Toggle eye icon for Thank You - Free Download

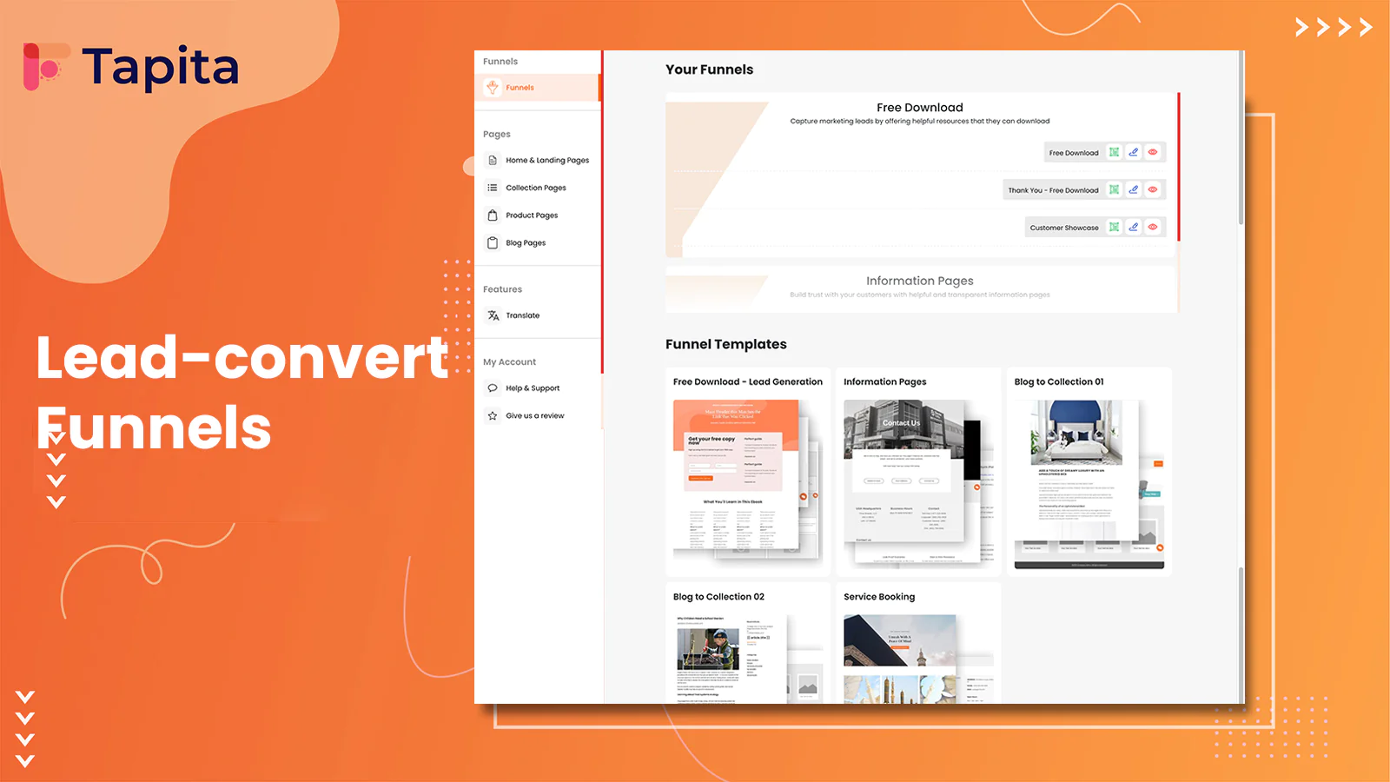pyautogui.click(x=1153, y=189)
